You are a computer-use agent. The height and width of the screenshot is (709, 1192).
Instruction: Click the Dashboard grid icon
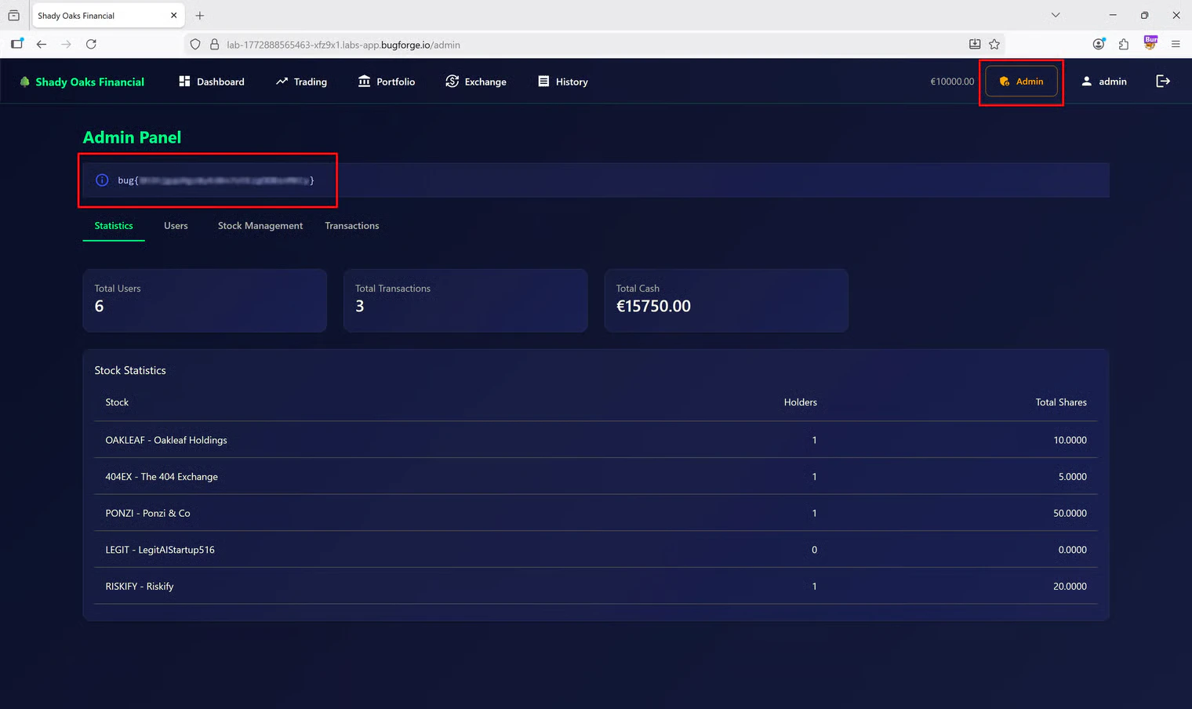click(x=184, y=81)
